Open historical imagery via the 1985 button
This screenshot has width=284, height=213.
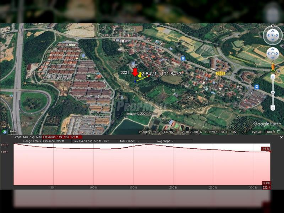(13, 131)
